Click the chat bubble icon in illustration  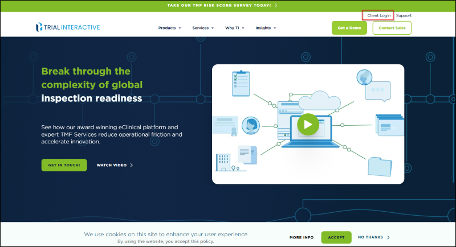click(380, 90)
